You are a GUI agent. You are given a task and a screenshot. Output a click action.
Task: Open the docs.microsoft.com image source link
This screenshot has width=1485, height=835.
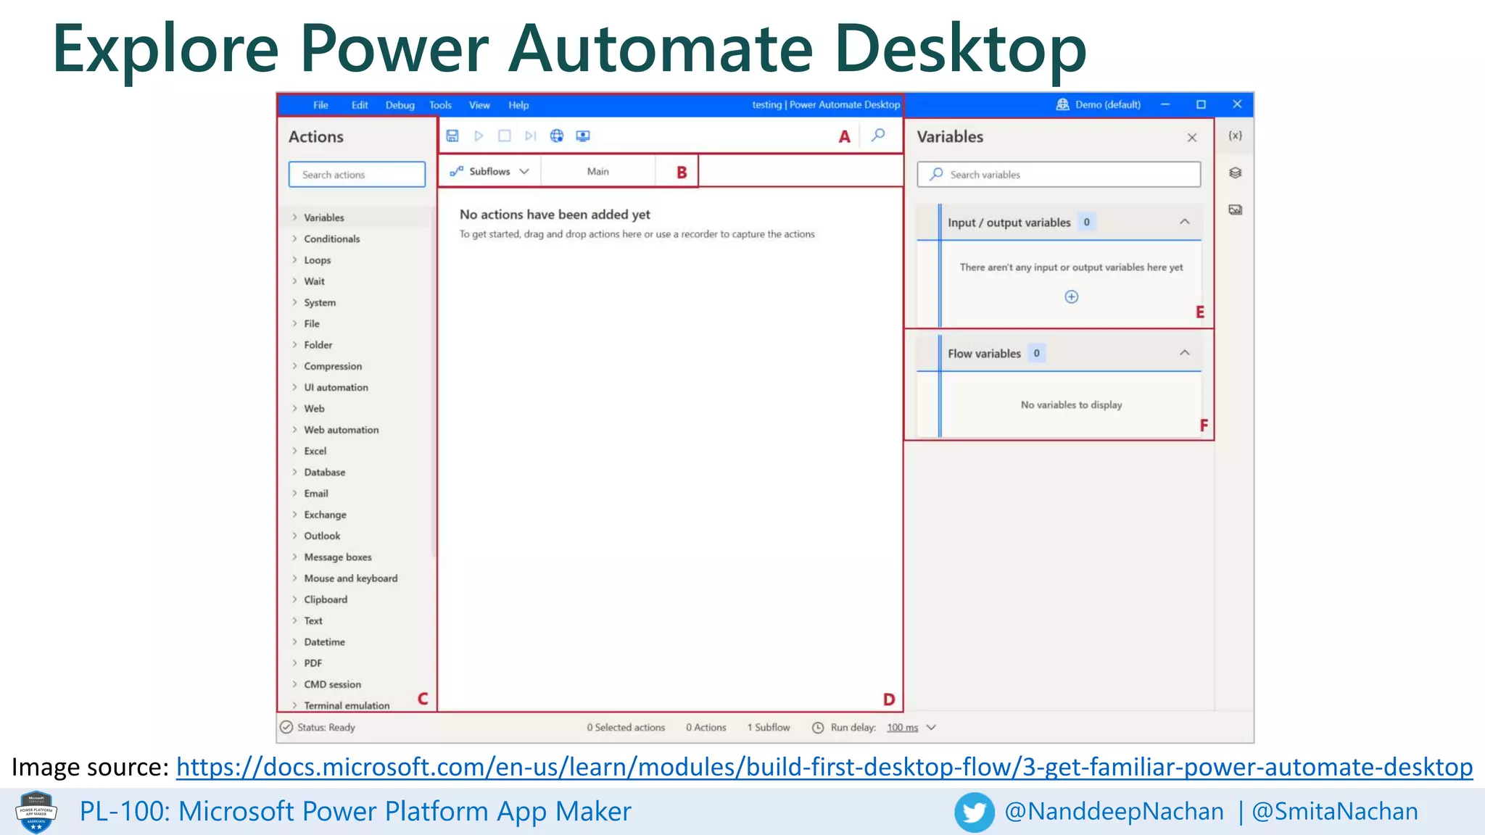[824, 766]
